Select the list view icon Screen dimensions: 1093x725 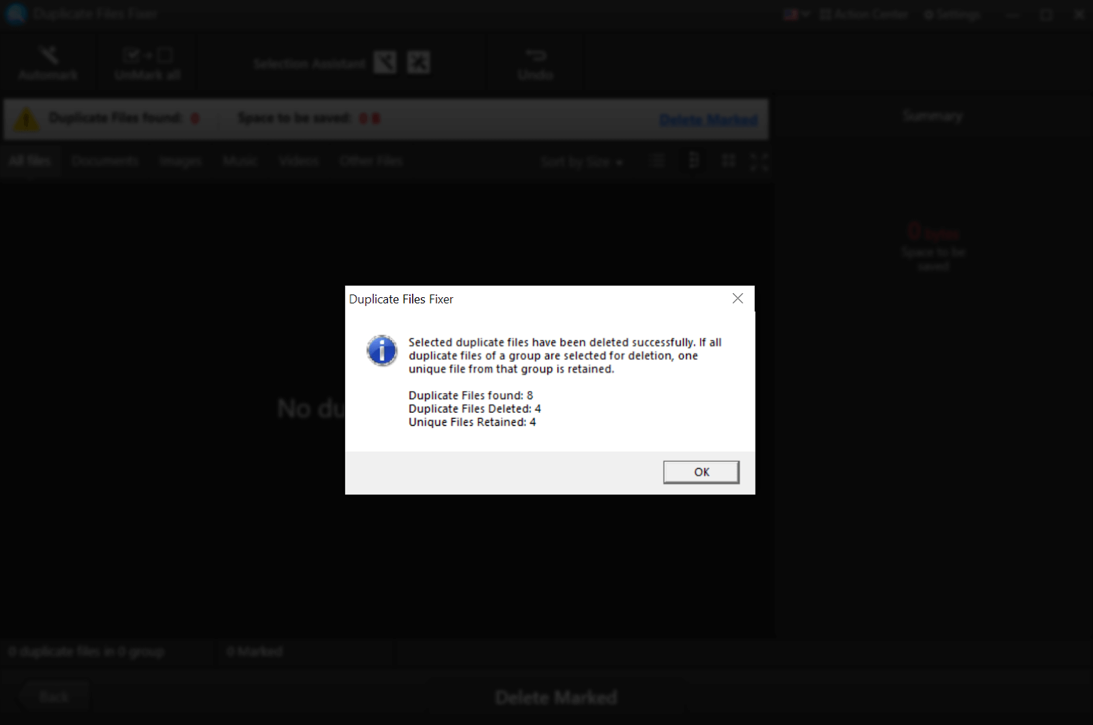coord(658,161)
